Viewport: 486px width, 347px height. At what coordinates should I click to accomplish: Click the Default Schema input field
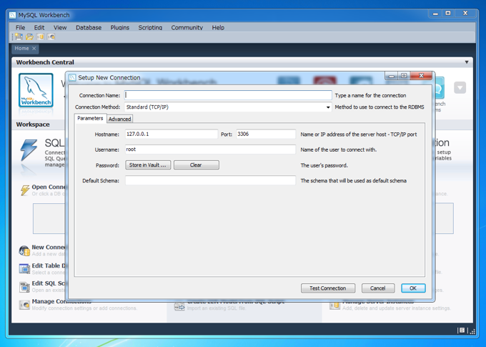tap(210, 180)
